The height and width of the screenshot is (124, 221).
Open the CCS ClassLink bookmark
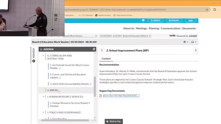[x=85, y=15]
